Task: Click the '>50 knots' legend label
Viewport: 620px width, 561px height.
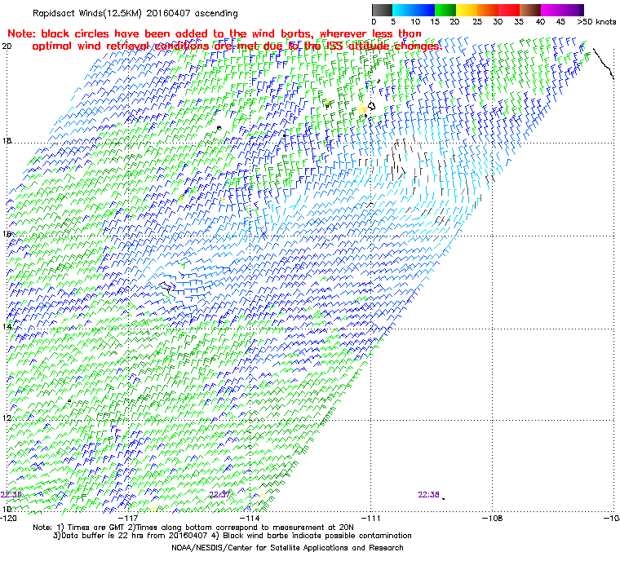Action: click(x=596, y=22)
